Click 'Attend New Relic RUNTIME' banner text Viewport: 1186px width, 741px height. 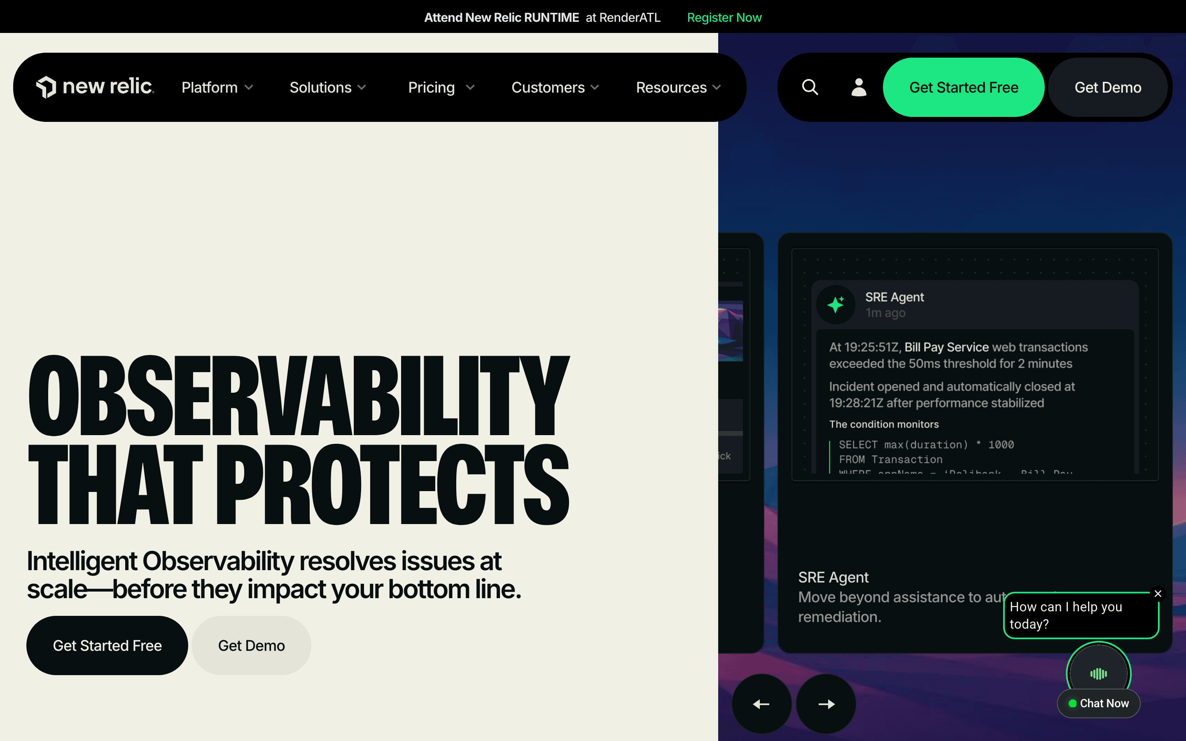click(501, 18)
